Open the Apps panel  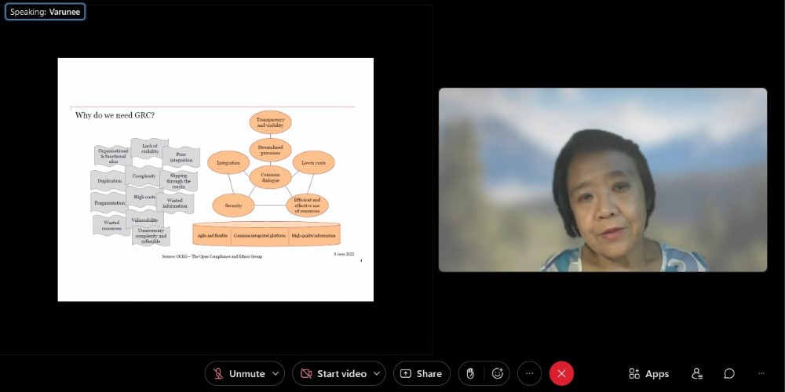648,374
